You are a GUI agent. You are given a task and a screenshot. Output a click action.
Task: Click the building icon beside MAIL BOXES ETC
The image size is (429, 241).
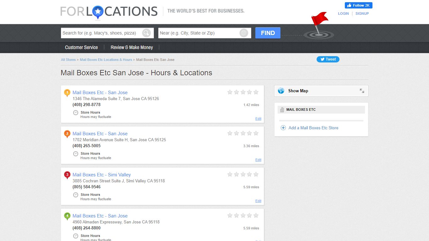point(282,110)
